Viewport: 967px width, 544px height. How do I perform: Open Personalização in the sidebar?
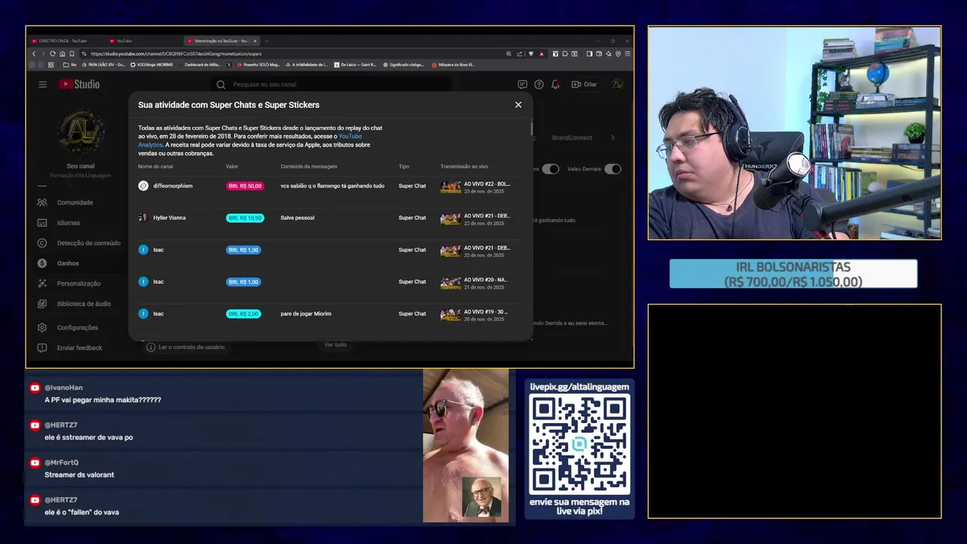tap(79, 283)
